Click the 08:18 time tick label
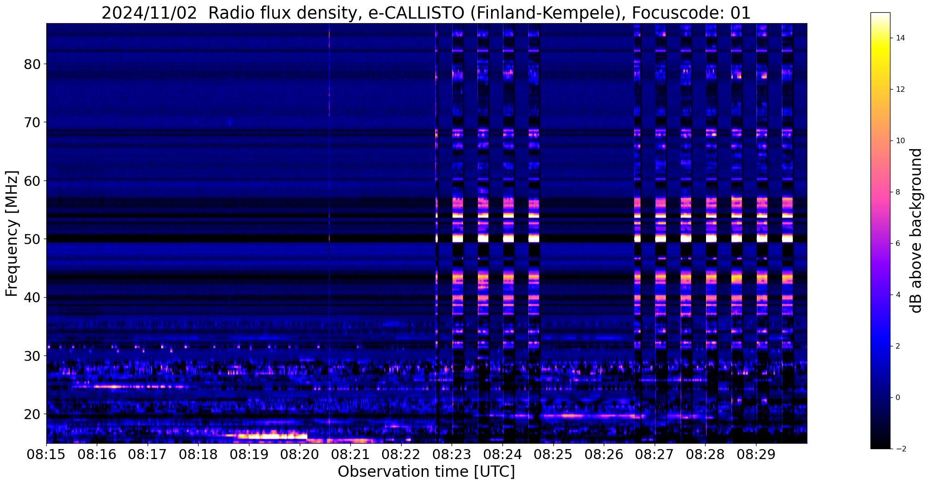 [198, 455]
